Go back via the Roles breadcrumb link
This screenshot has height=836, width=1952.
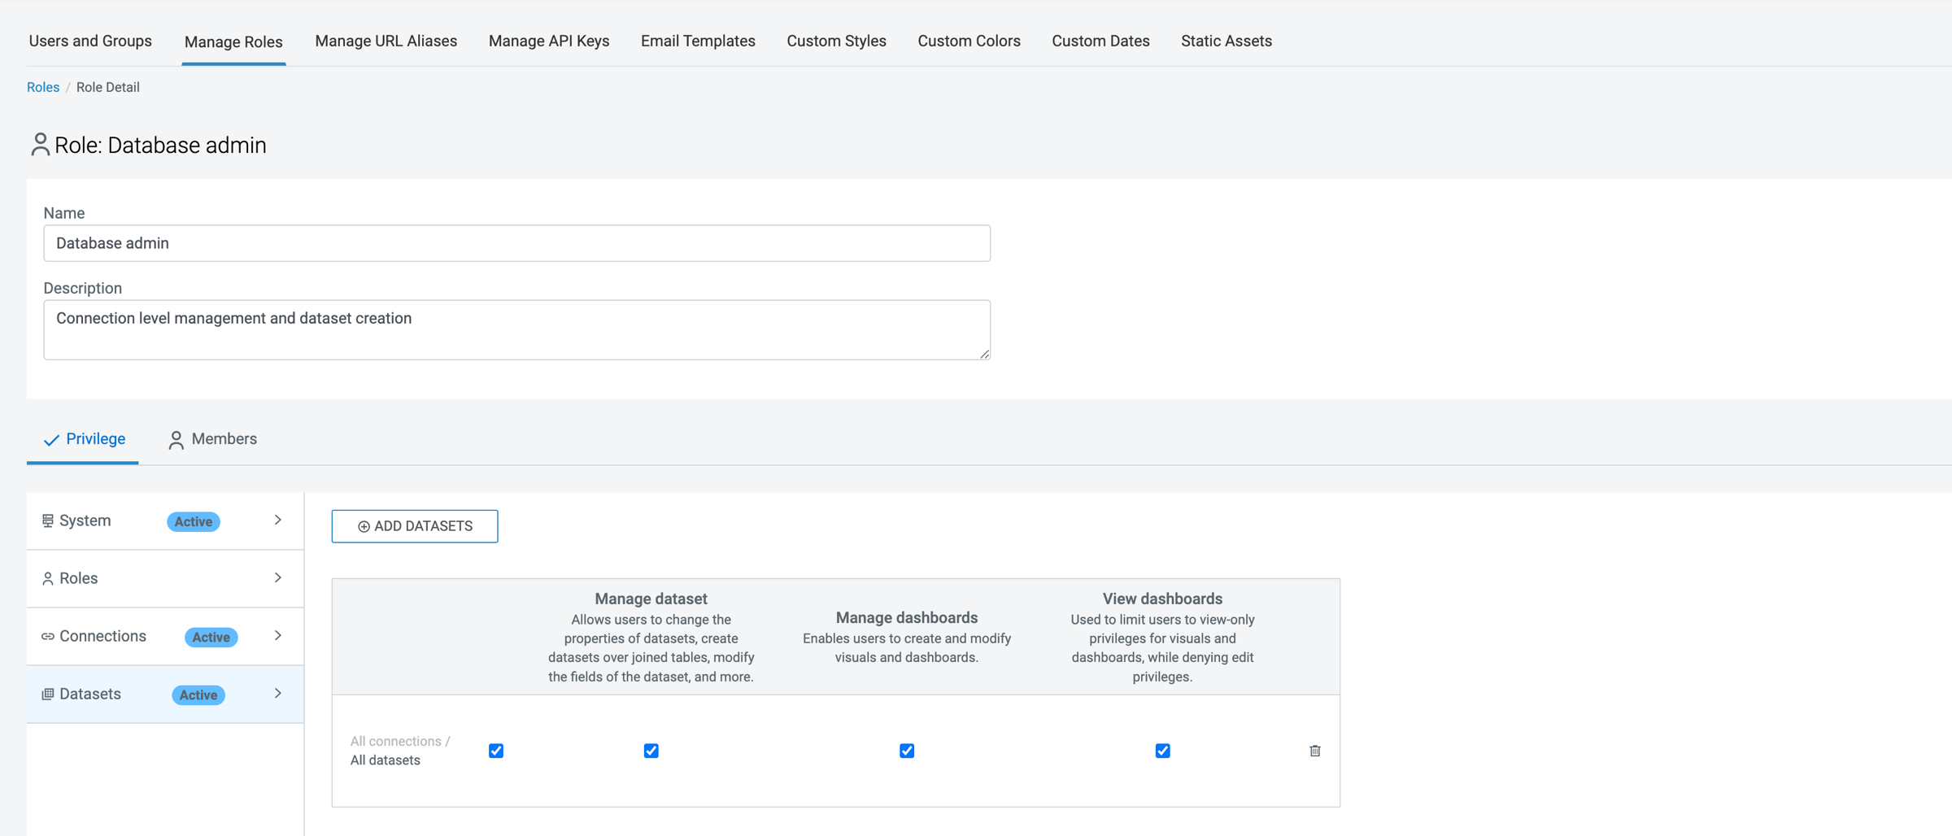coord(43,87)
